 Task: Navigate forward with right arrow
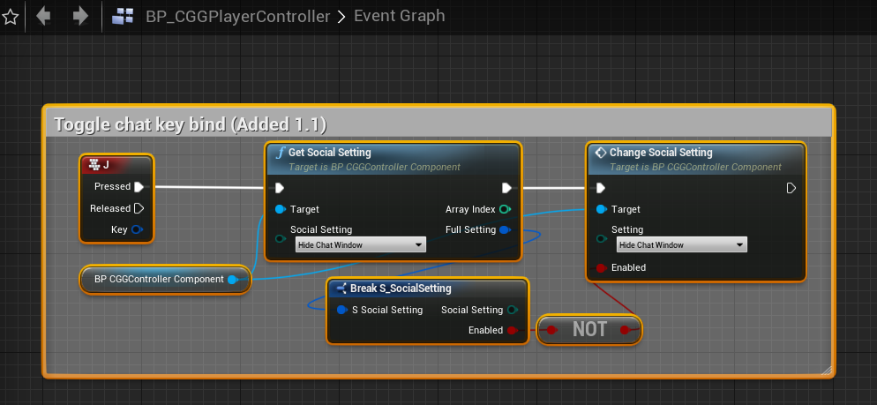[x=80, y=16]
